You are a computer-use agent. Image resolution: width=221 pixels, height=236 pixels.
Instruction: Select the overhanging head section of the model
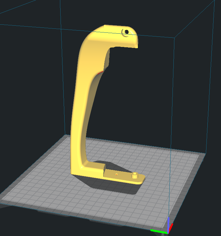pos(114,37)
